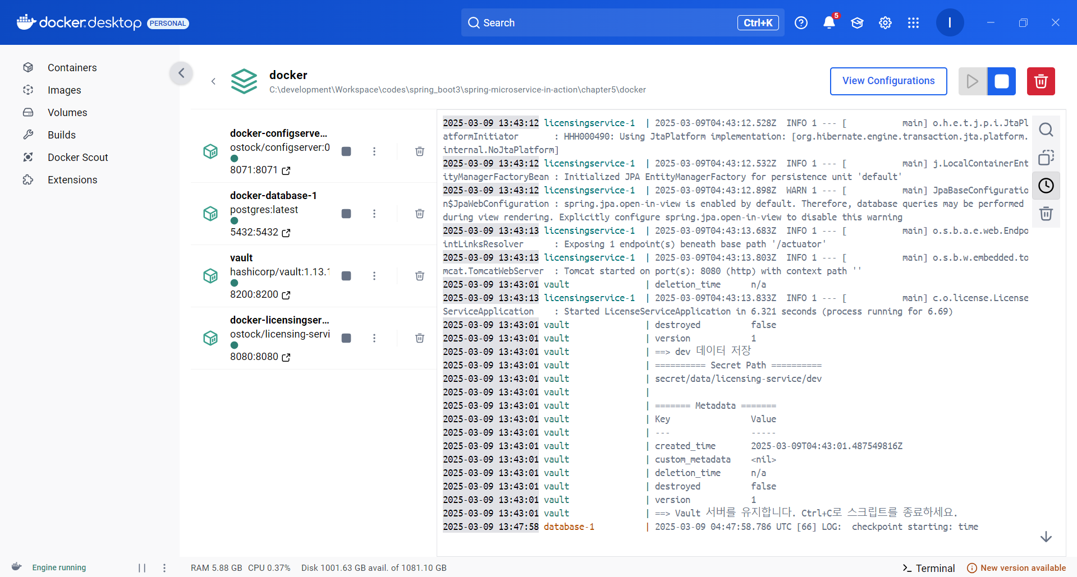Delete the docker-configserver container
Viewport: 1077px width, 577px height.
(x=419, y=151)
